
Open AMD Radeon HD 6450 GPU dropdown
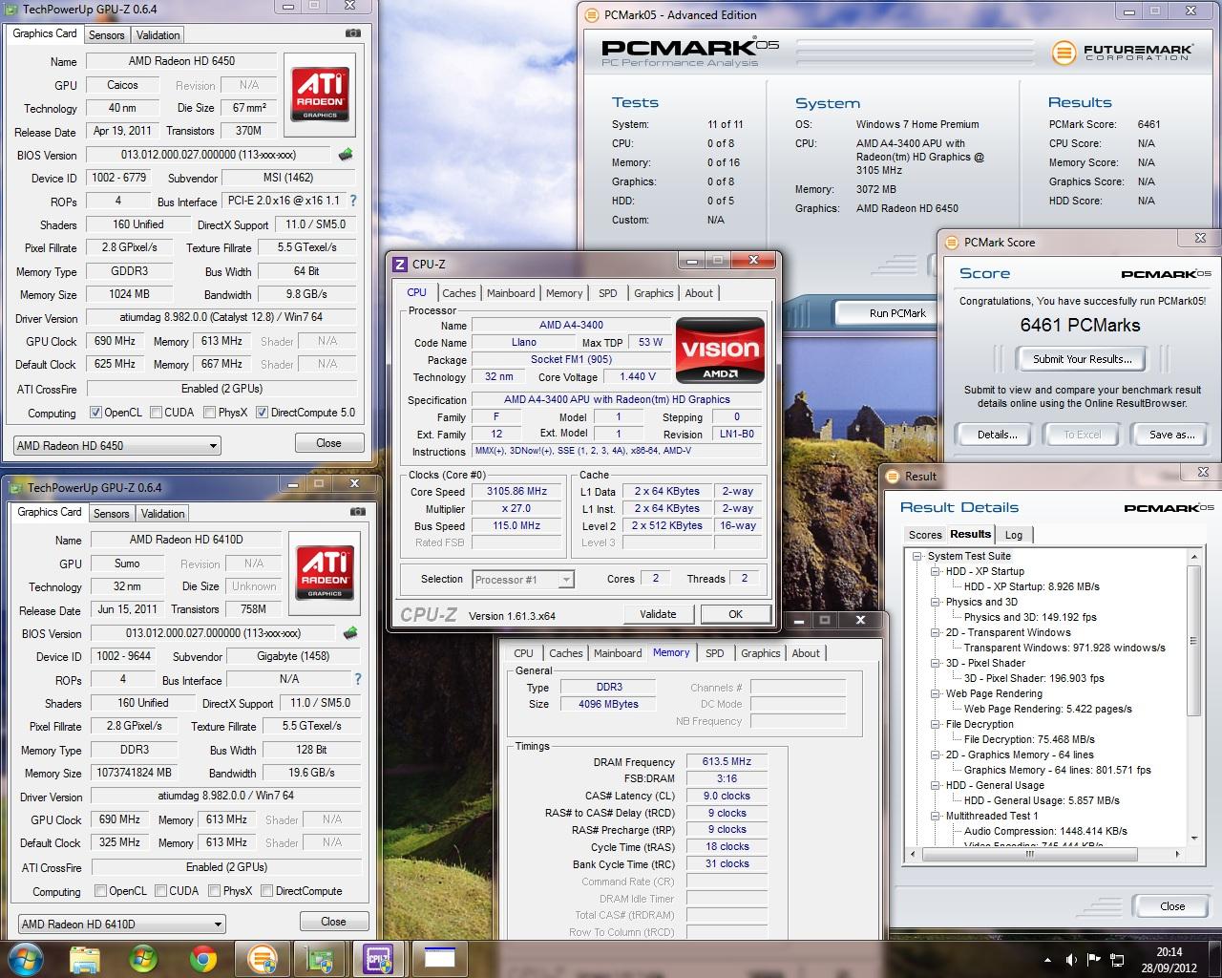pos(116,445)
